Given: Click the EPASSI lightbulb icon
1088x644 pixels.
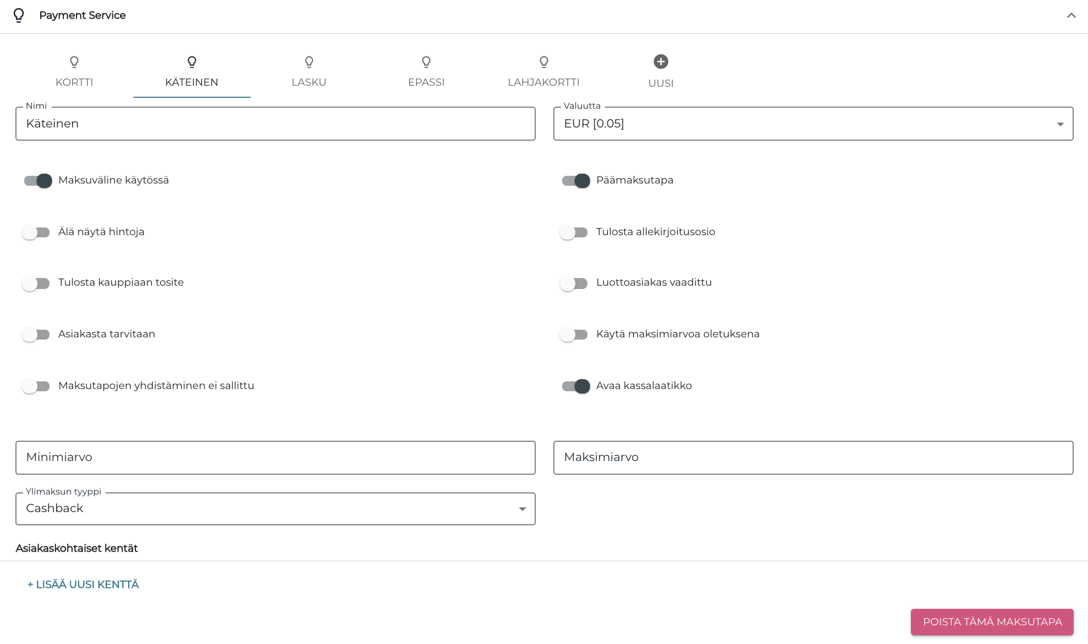Looking at the screenshot, I should coord(426,62).
